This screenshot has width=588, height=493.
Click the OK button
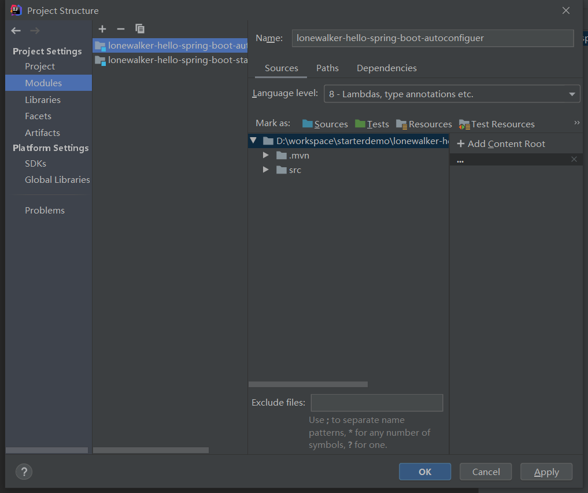coord(425,472)
